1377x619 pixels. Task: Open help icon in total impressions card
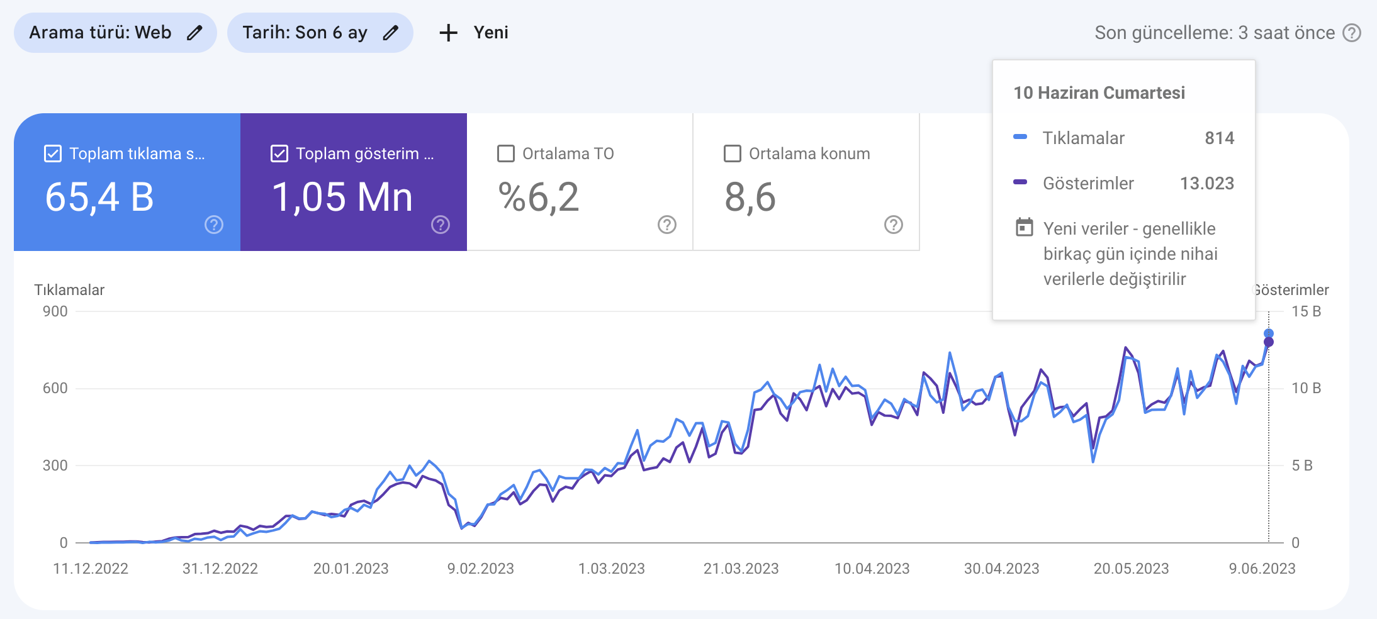tap(441, 225)
